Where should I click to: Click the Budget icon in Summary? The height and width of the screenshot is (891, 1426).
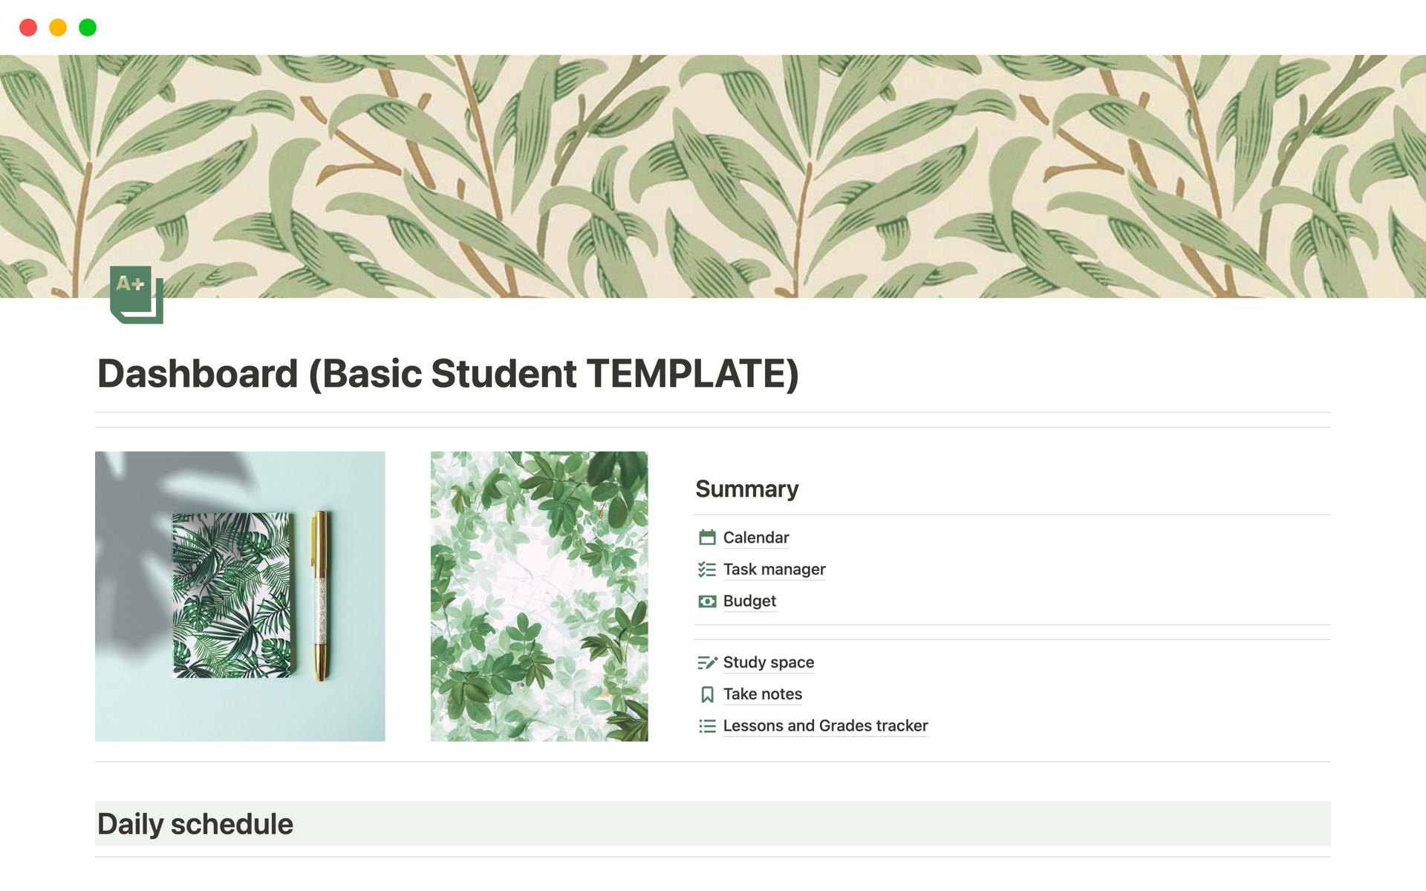[x=709, y=599]
